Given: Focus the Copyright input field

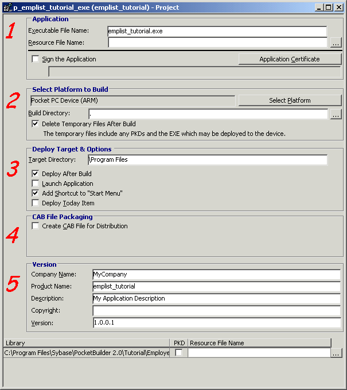Looking at the screenshot, I should pos(216,311).
